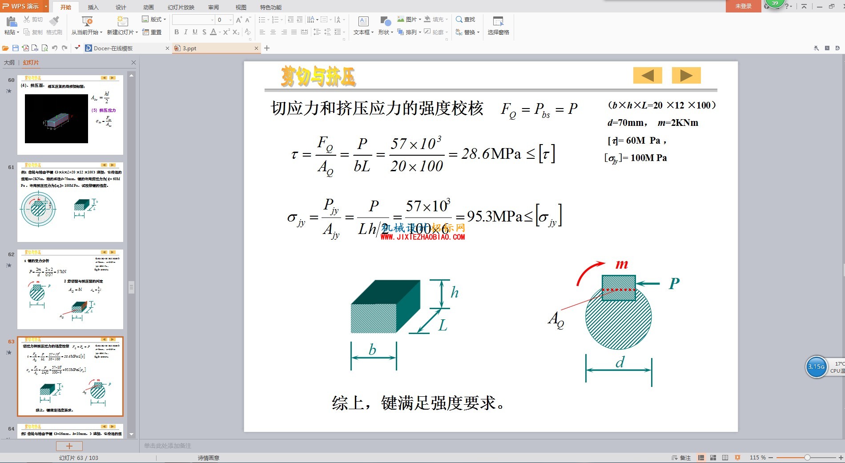Image resolution: width=845 pixels, height=463 pixels.
Task: Click the Print Preview icon
Action: click(44, 48)
